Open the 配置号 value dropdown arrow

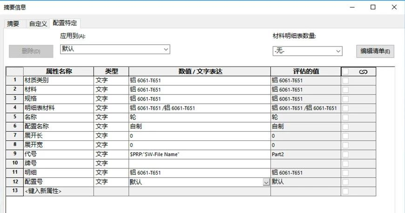click(266, 182)
